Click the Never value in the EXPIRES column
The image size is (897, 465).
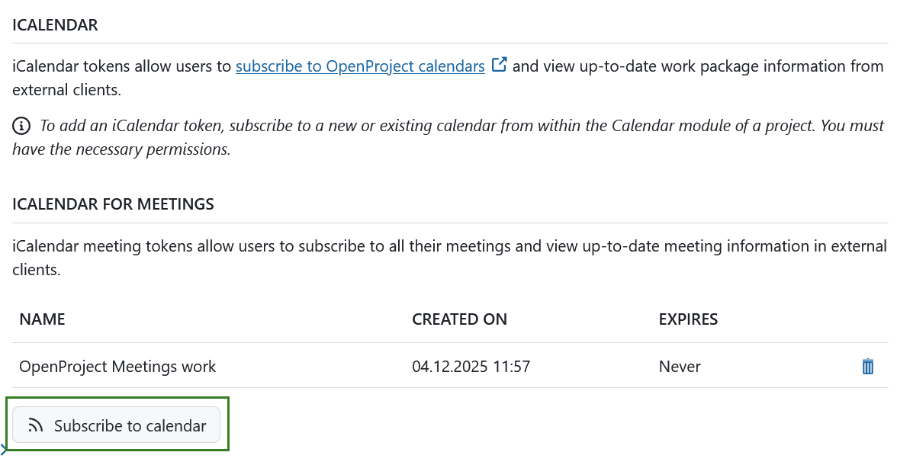679,367
